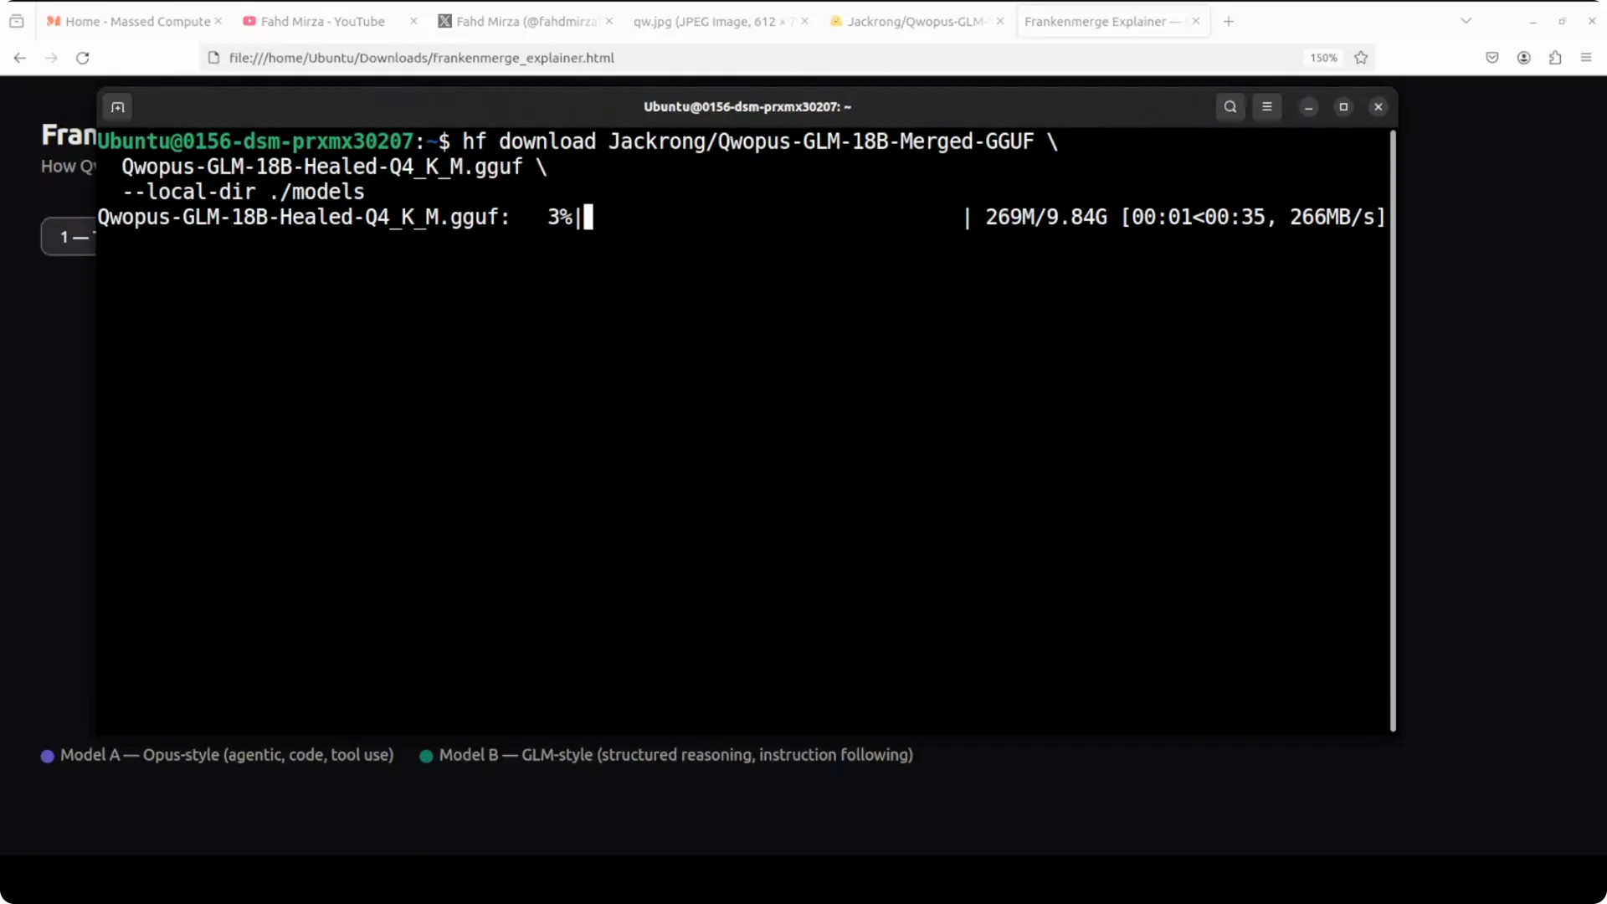Click the 150% zoom indicator
1607x904 pixels.
[x=1323, y=58]
